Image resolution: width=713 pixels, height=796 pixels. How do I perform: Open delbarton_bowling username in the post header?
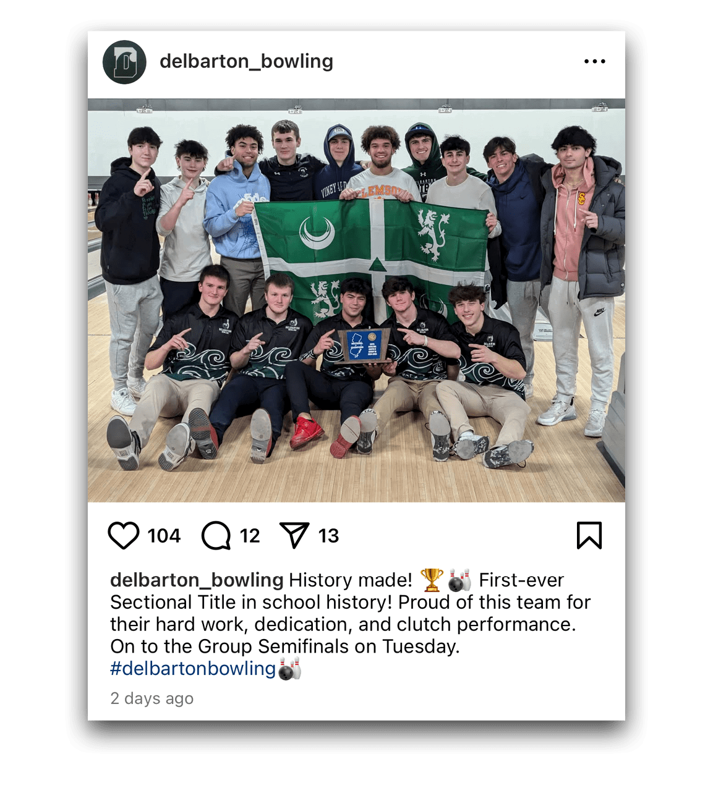(246, 61)
